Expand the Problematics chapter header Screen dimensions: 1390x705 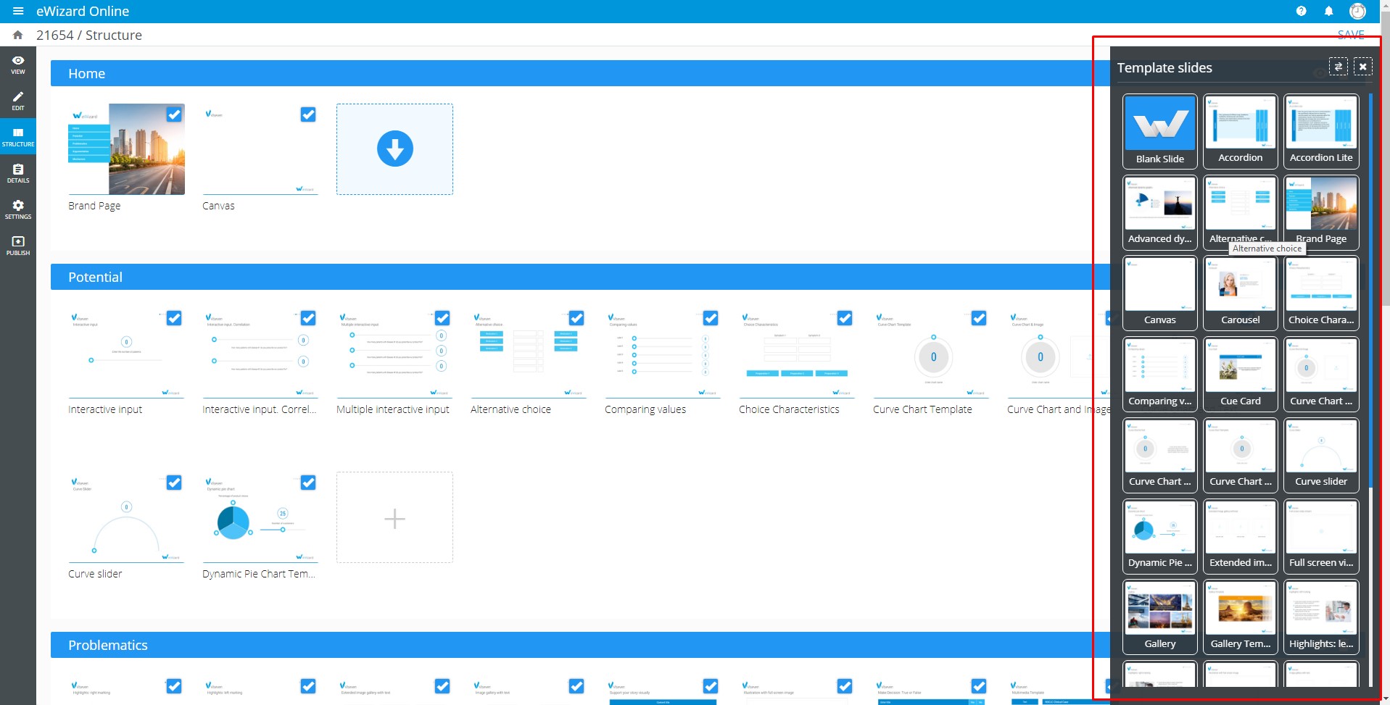(x=107, y=645)
